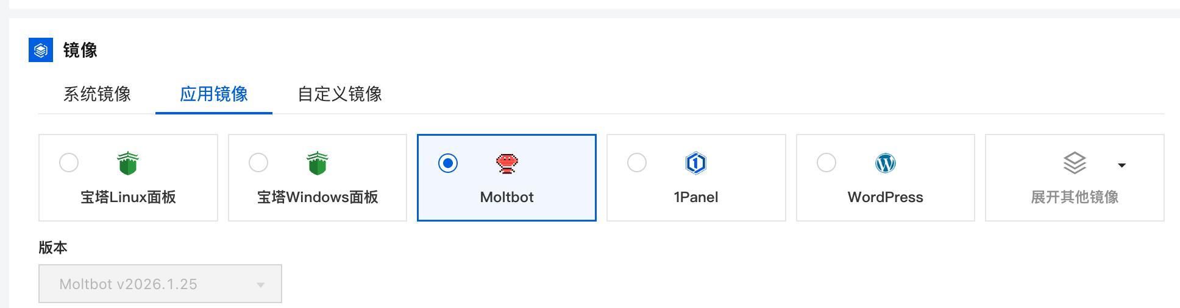Click the blue 镜像 section icon
The height and width of the screenshot is (308, 1180).
tap(41, 50)
